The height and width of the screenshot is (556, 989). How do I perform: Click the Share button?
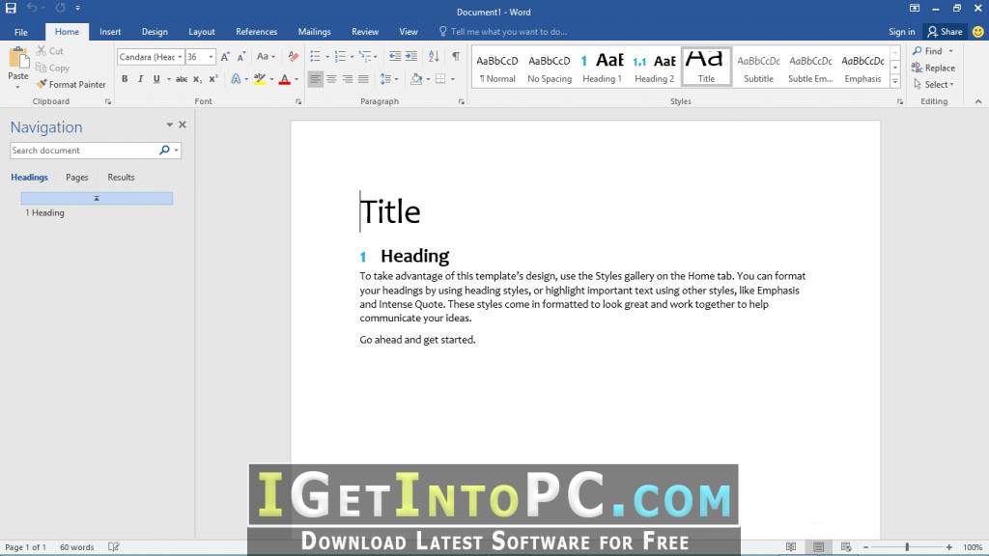coord(945,32)
